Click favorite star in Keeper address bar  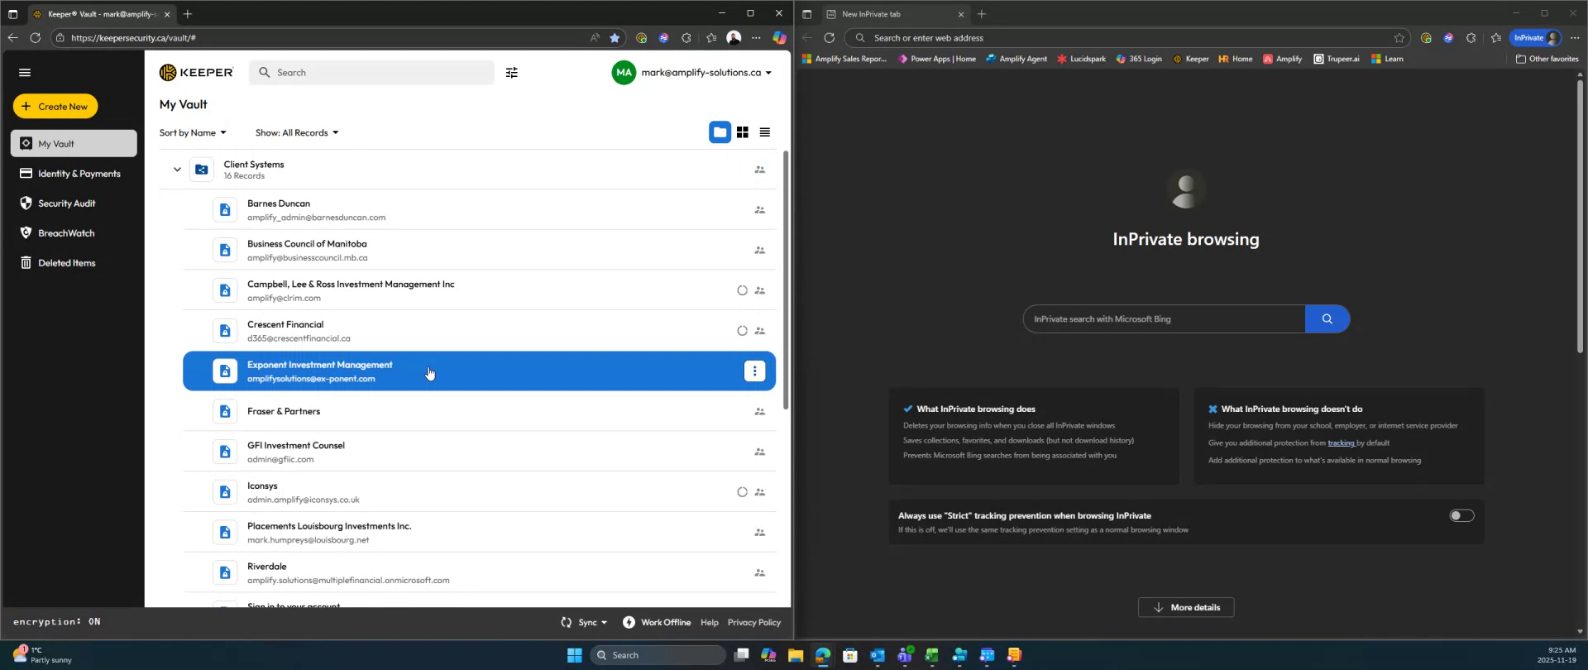[615, 38]
